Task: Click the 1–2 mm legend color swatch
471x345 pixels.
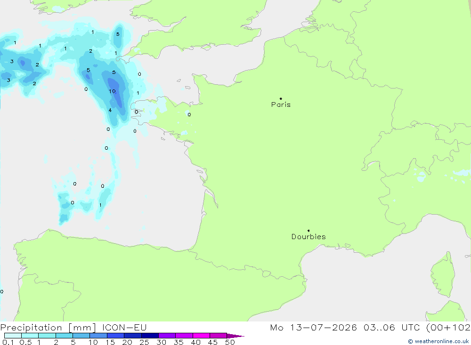Action: click(x=47, y=336)
